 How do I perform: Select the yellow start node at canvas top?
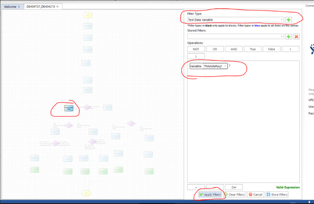coord(88,15)
